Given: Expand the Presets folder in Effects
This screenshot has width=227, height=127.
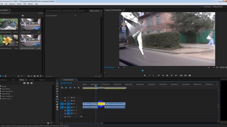Looking at the screenshot, I should point(0,86).
